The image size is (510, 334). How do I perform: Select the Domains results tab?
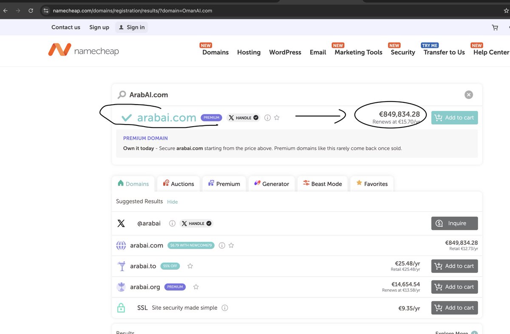[x=133, y=184]
